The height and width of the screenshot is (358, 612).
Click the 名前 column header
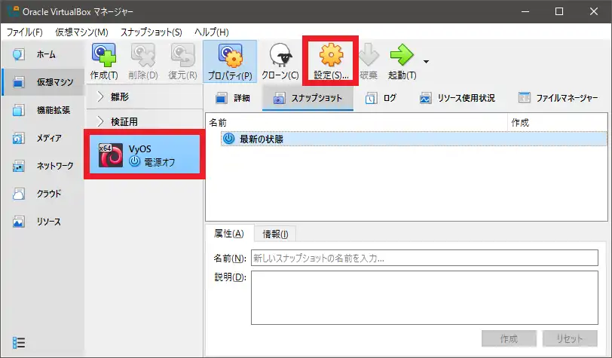(356, 123)
